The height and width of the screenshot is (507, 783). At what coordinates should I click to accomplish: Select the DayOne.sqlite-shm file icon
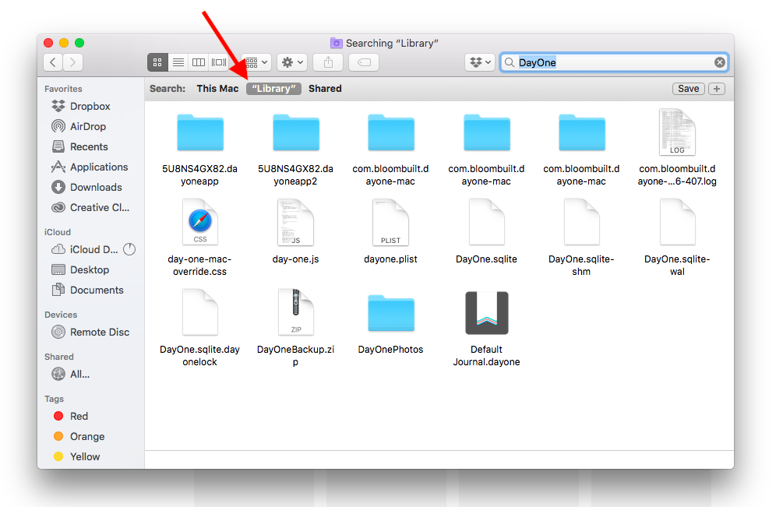pos(582,222)
